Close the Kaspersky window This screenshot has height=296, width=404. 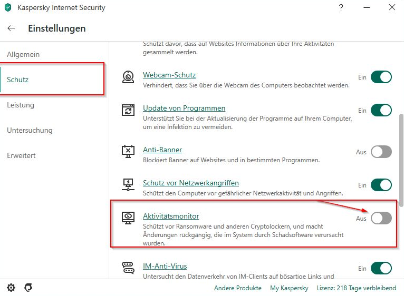click(392, 7)
